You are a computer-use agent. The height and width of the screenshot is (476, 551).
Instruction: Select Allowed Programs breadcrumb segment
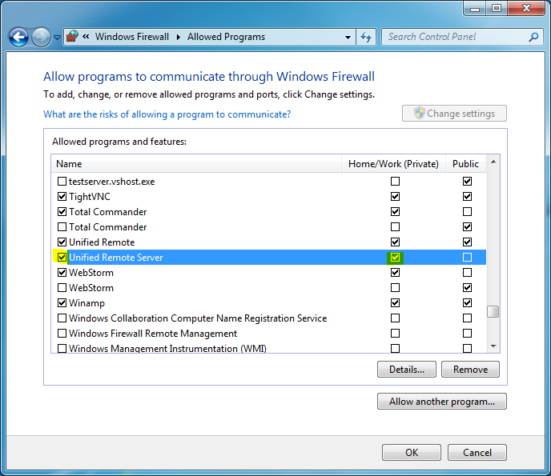(227, 37)
